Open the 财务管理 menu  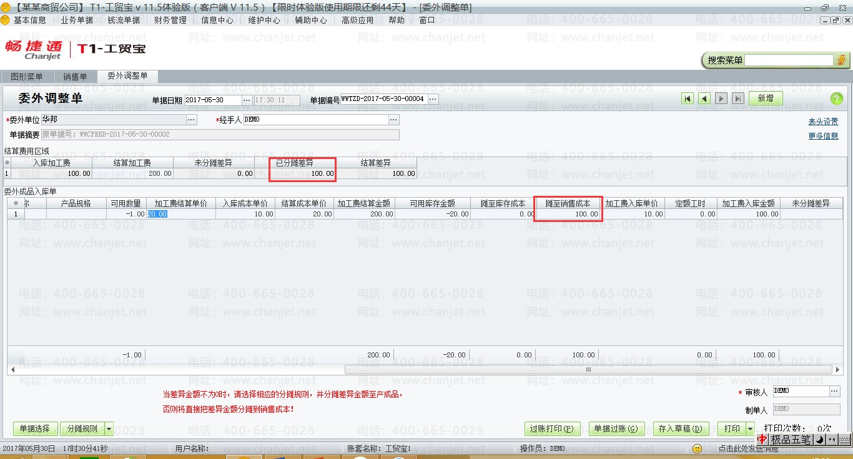[170, 20]
